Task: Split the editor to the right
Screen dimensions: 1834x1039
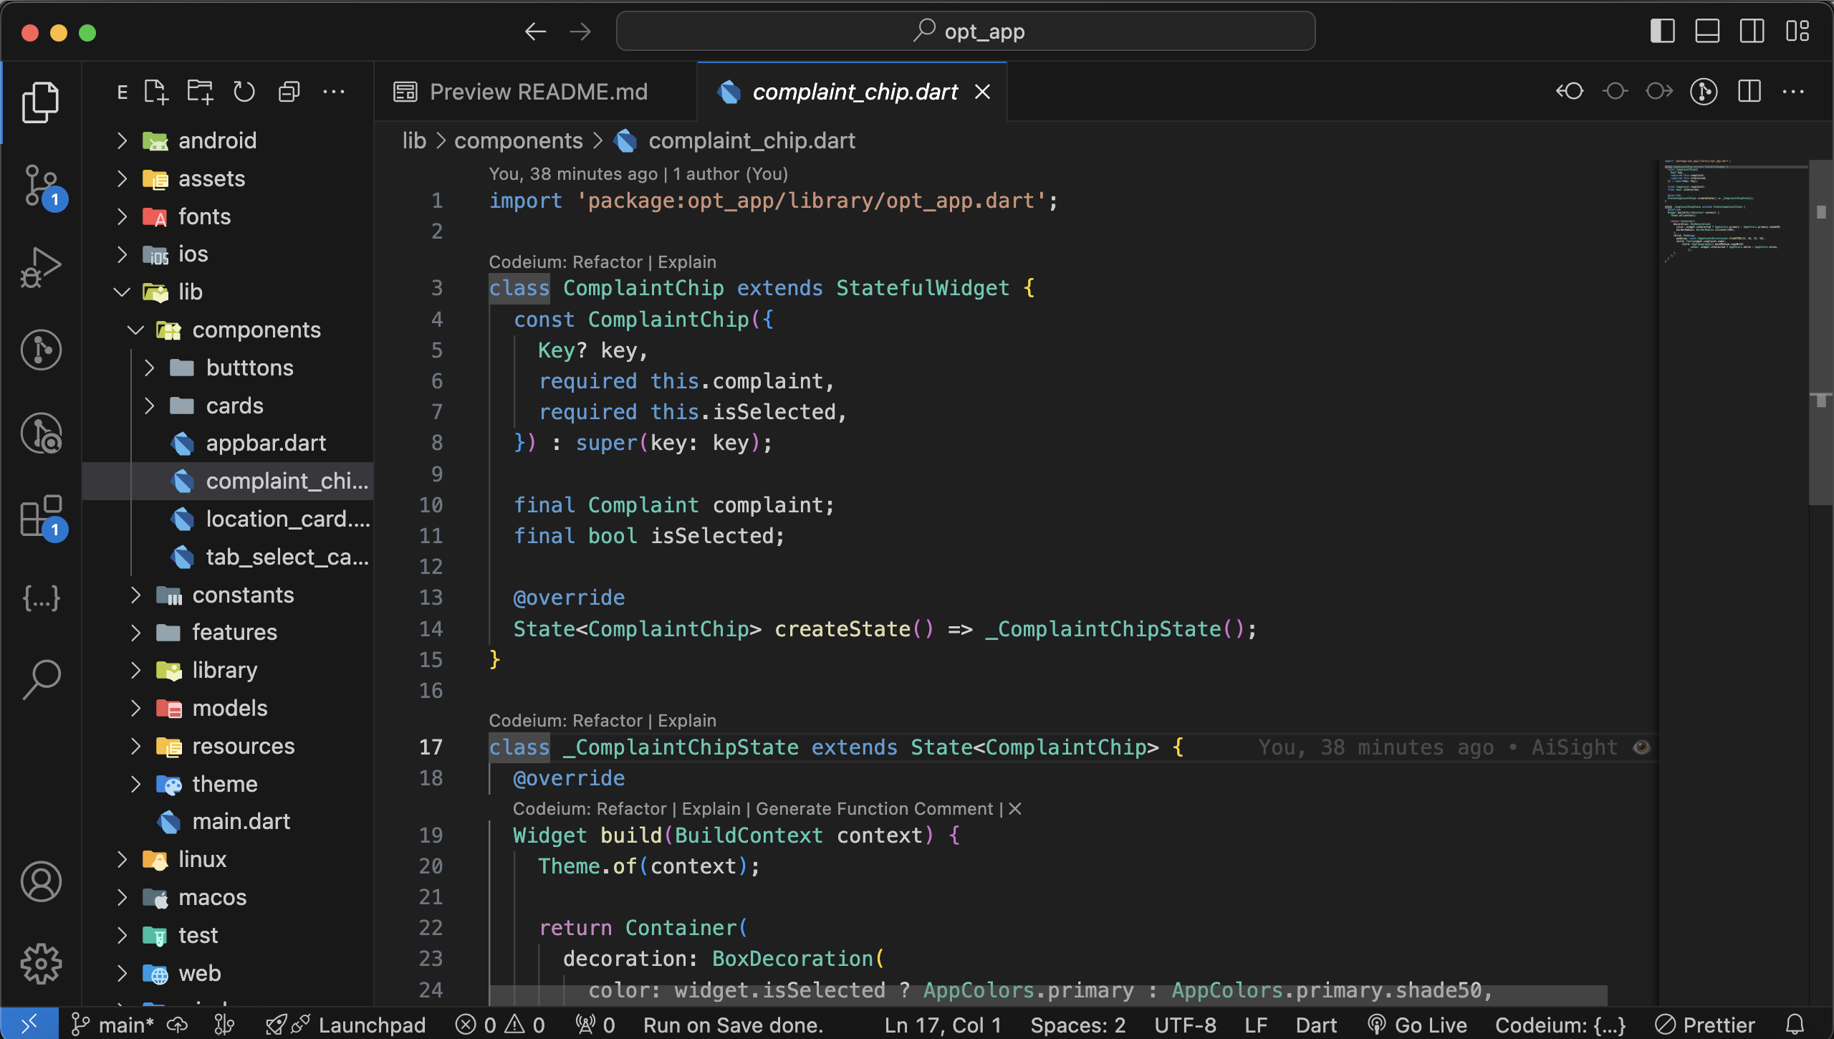Action: point(1749,92)
